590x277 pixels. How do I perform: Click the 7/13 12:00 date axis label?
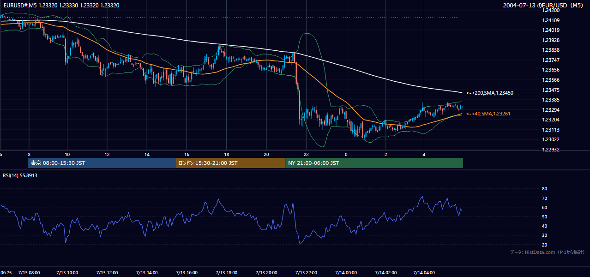click(107, 272)
